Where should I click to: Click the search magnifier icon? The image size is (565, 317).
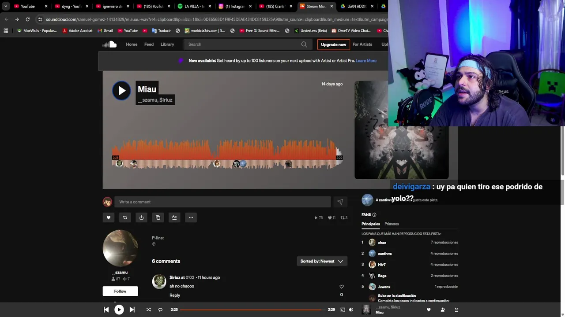304,44
